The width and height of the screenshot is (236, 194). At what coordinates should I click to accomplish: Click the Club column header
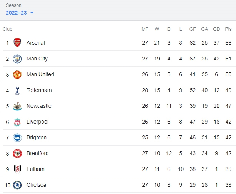tap(7, 29)
